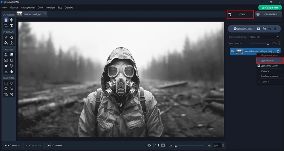This screenshot has width=284, height=151.
Task: Click the Прозрачность opacity stepper arrows
Action: pos(279,43)
